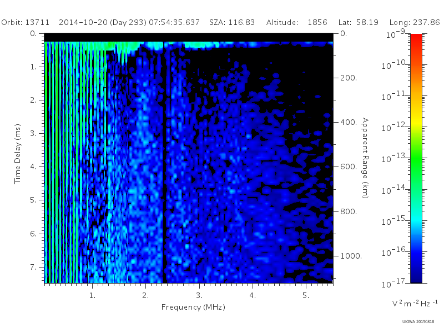Click the '200.' apparent range tick label

point(349,78)
